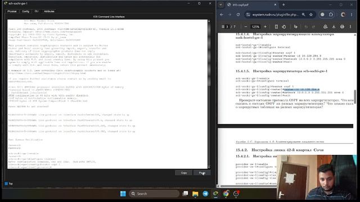Open PDF viewer more actions menu
This screenshot has height=202, width=360.
[350, 27]
